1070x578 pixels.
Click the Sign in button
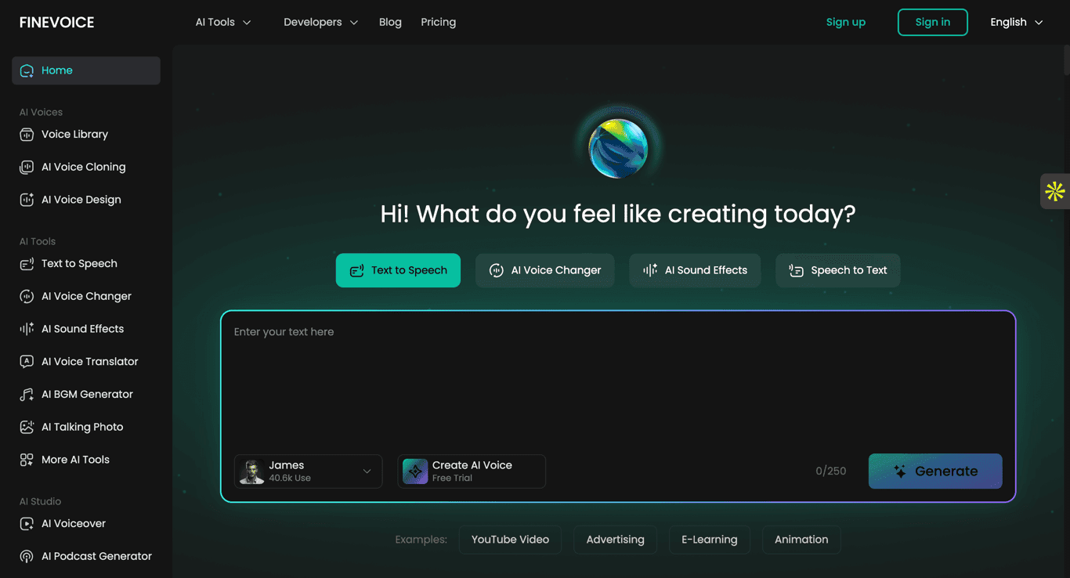(932, 22)
